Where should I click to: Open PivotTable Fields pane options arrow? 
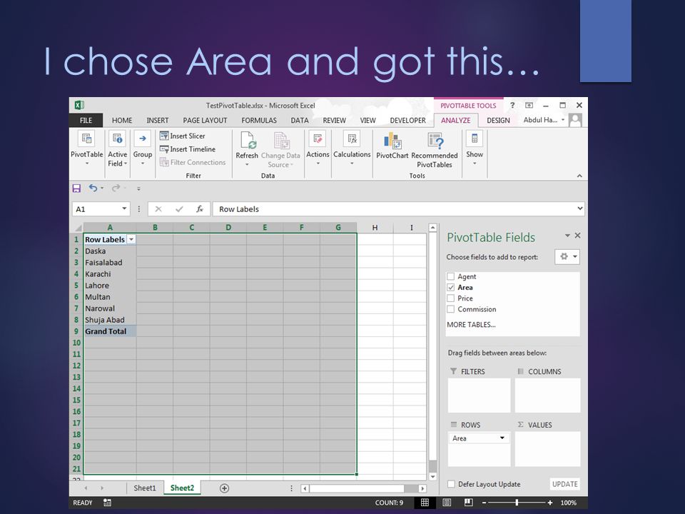(567, 236)
